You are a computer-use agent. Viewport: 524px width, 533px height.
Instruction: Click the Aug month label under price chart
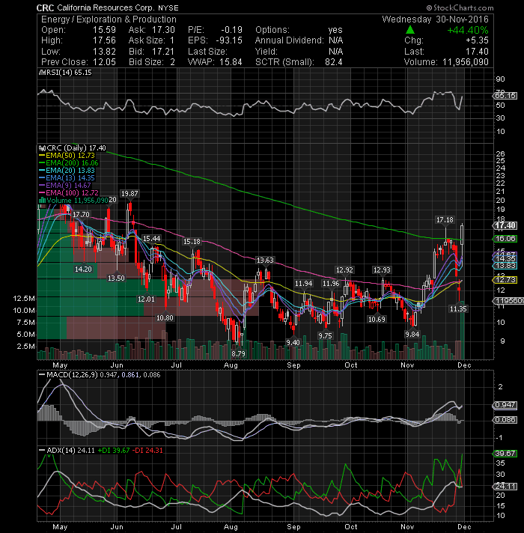(x=231, y=365)
